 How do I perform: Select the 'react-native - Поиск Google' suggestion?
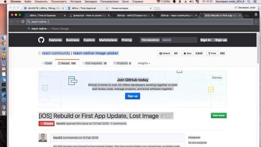pyautogui.click(x=134, y=29)
